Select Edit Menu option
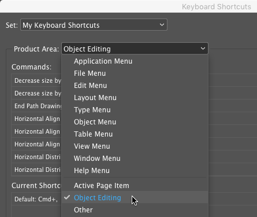 [x=135, y=86]
